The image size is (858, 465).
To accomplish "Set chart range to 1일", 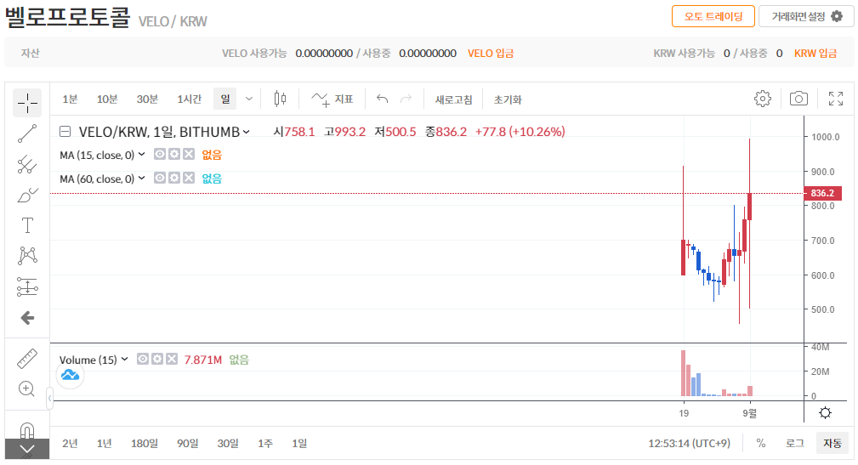I will point(299,443).
